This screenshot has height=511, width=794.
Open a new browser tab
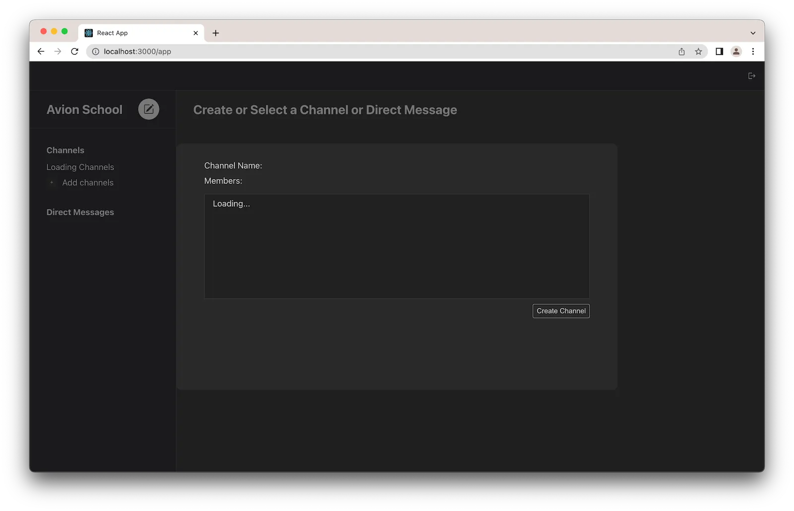(215, 33)
